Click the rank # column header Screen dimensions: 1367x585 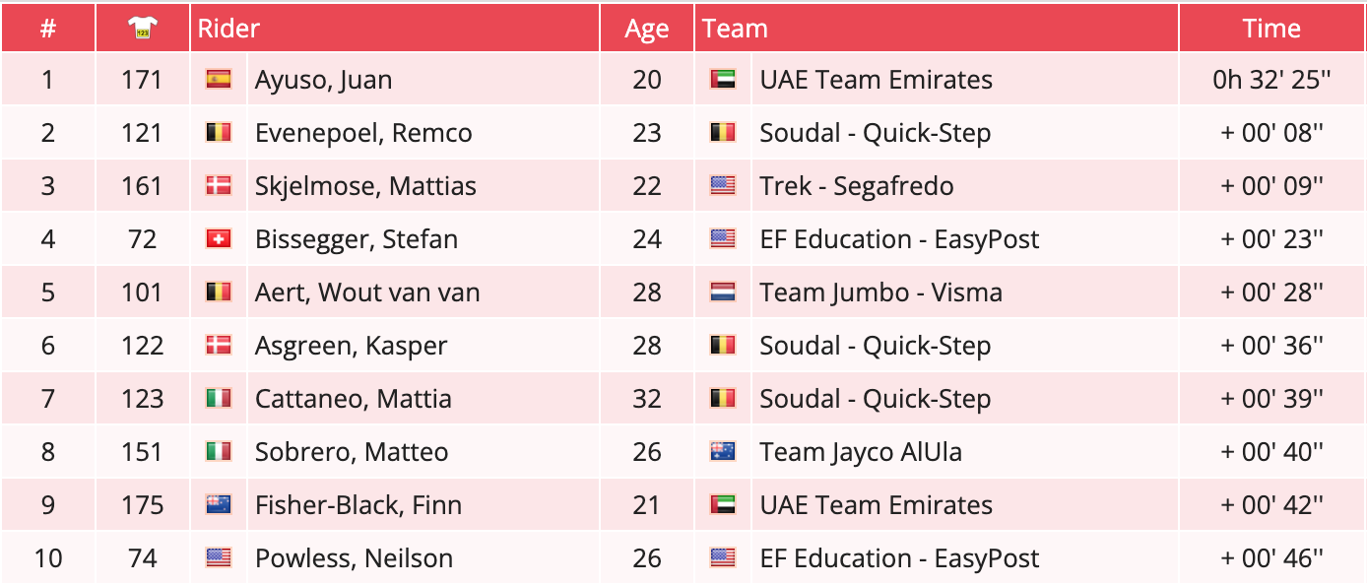click(x=47, y=29)
